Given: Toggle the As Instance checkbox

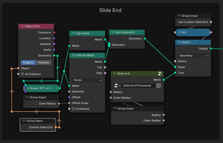Looking at the screenshot, I should [22, 74].
